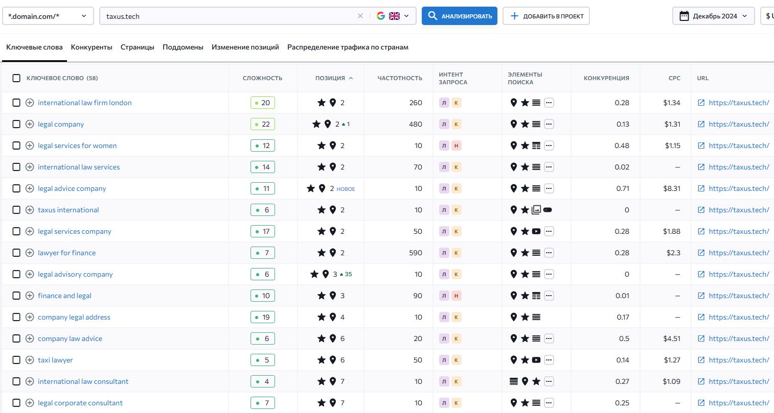
Task: Open external link icon in 'taxi lawyer' row
Action: [701, 360]
